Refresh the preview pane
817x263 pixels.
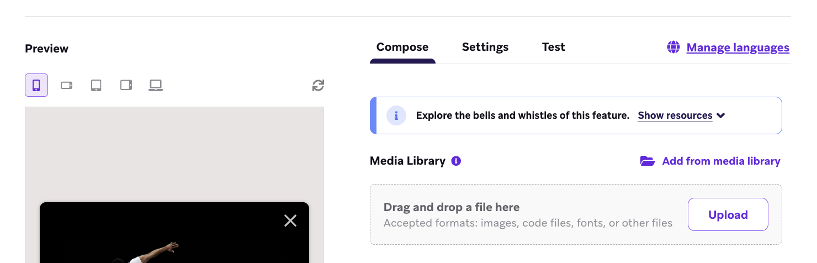(x=318, y=85)
